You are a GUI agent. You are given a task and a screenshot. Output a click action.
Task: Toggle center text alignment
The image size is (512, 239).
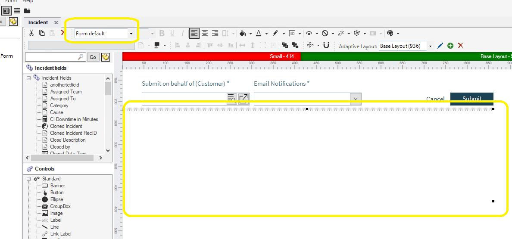point(205,33)
